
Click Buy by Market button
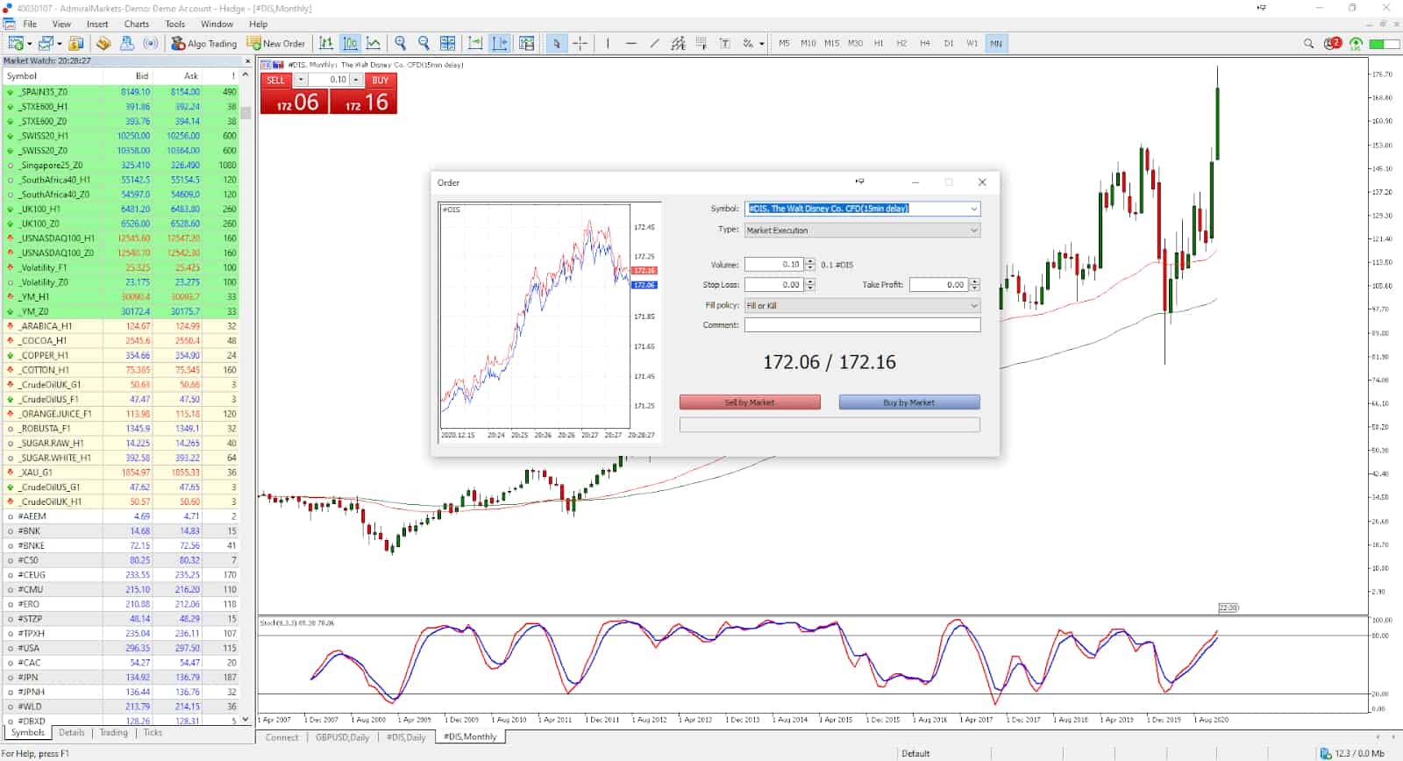[909, 402]
